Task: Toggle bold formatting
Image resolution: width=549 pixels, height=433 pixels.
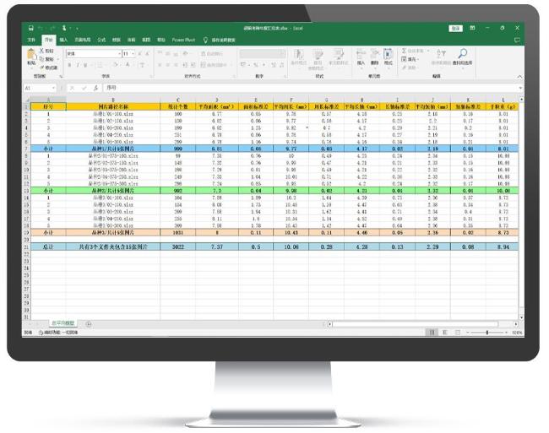Action: (69, 64)
